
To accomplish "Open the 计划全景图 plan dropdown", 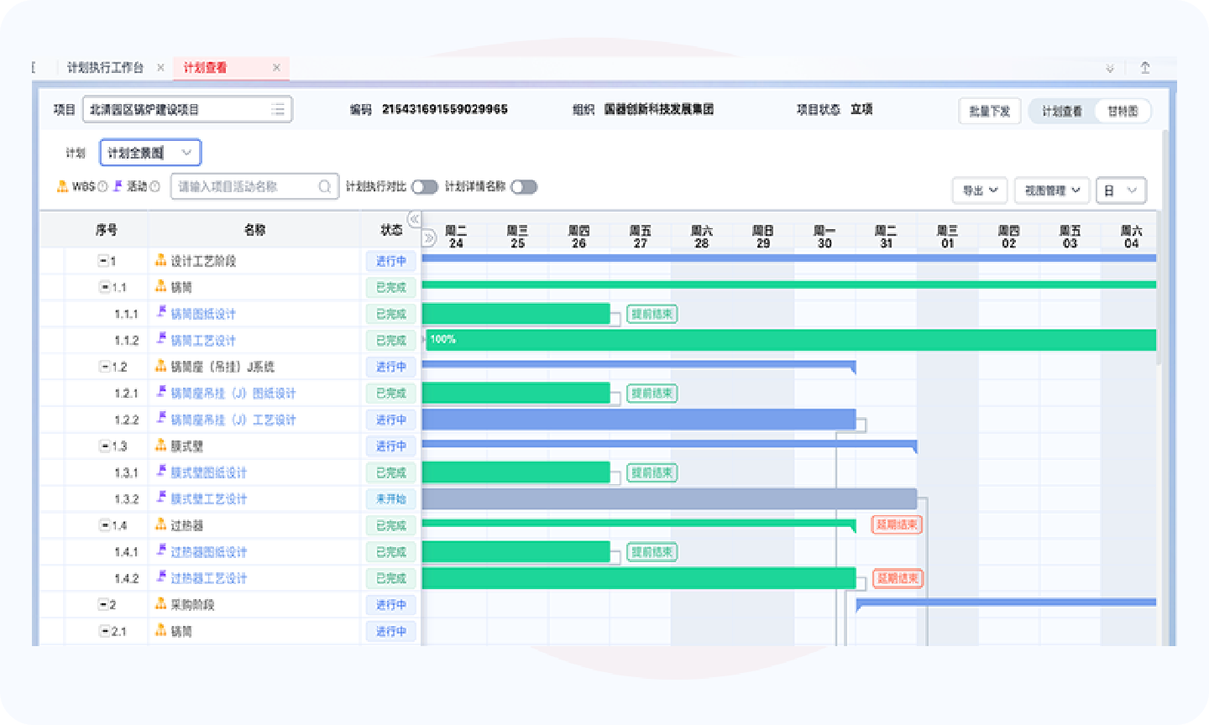I will [x=150, y=153].
